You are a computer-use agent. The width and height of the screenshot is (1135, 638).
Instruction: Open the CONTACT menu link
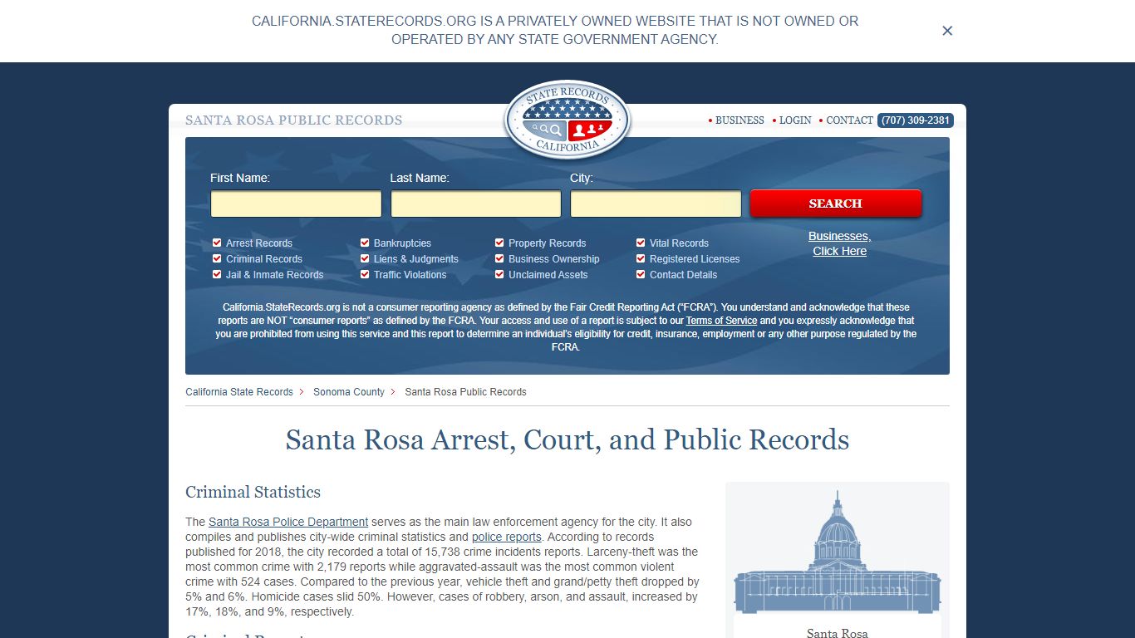pyautogui.click(x=849, y=120)
